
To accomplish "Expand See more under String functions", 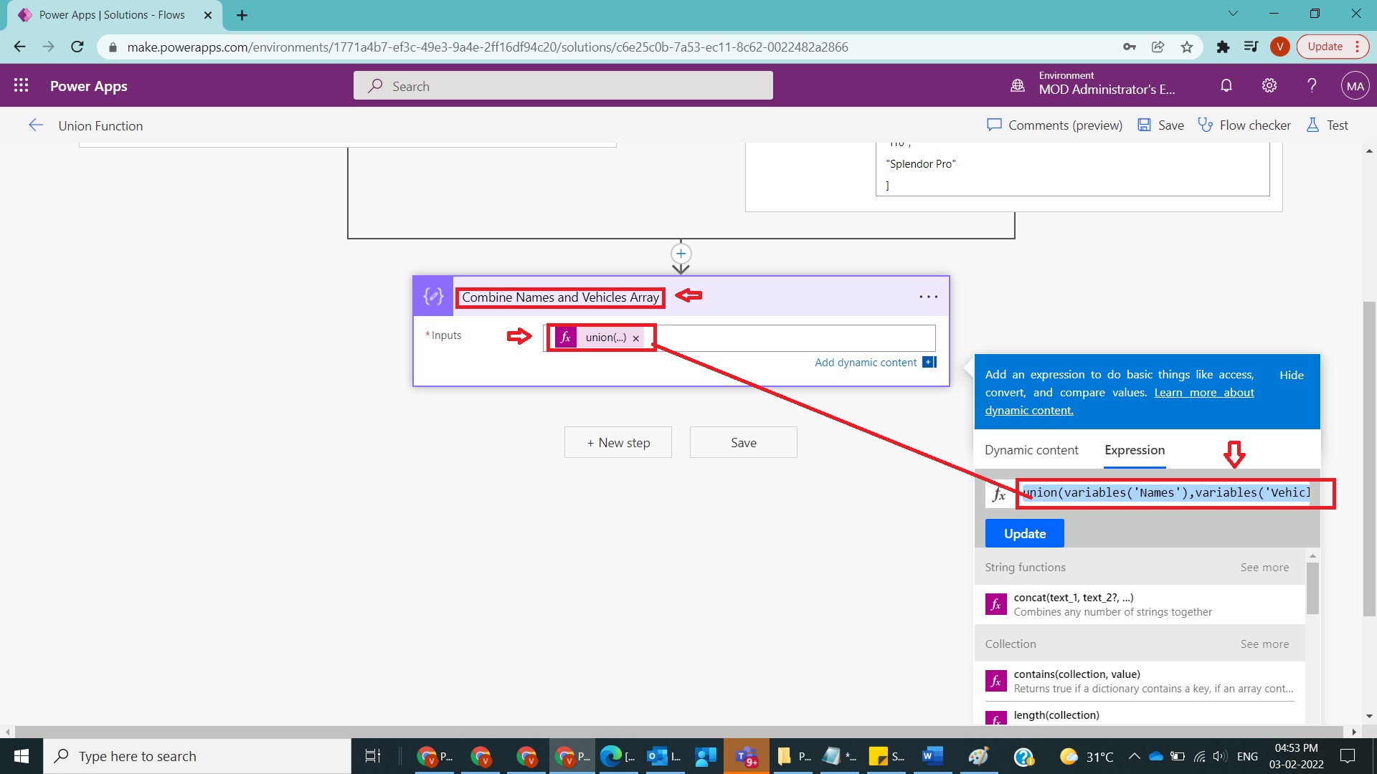I will pyautogui.click(x=1264, y=567).
